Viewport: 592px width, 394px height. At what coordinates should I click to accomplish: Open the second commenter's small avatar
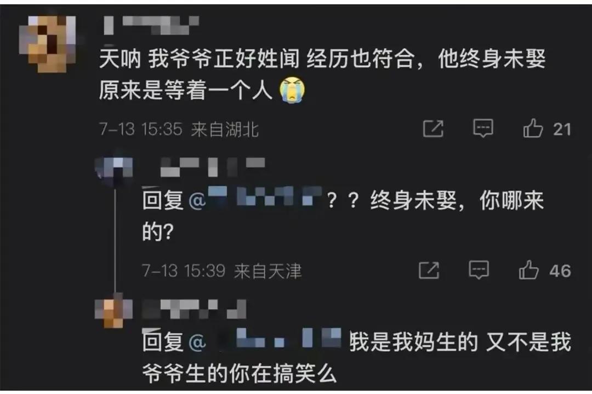coord(114,168)
